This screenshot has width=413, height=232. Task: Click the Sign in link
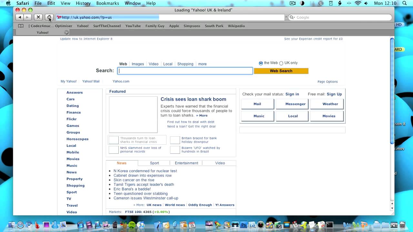[292, 94]
